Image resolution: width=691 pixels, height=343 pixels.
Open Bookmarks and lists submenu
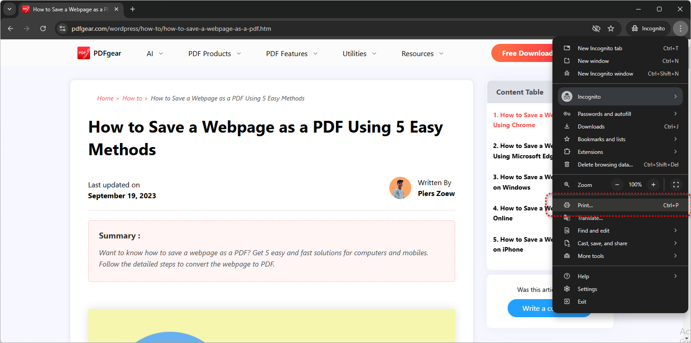click(620, 139)
